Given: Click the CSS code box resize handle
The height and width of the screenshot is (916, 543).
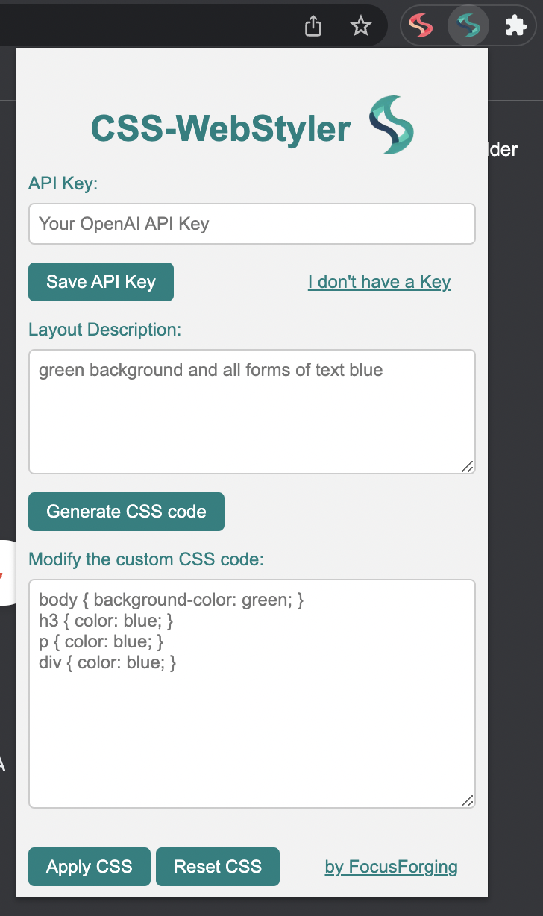Looking at the screenshot, I should 467,800.
